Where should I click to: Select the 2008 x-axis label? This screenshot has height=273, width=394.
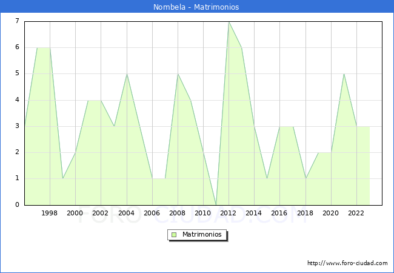[178, 213]
